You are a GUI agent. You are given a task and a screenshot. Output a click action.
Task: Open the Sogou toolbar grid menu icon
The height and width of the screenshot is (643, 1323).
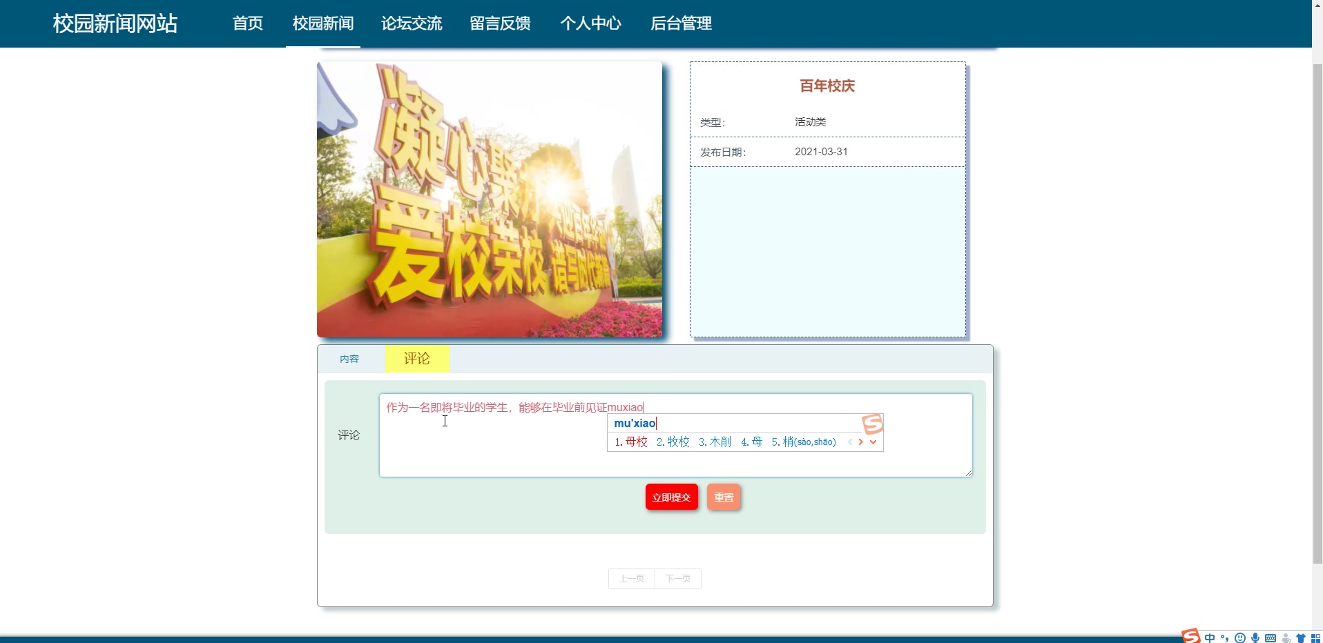1316,638
